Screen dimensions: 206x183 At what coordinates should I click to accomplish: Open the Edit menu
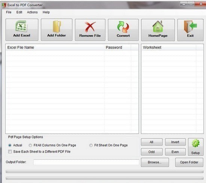click(19, 12)
